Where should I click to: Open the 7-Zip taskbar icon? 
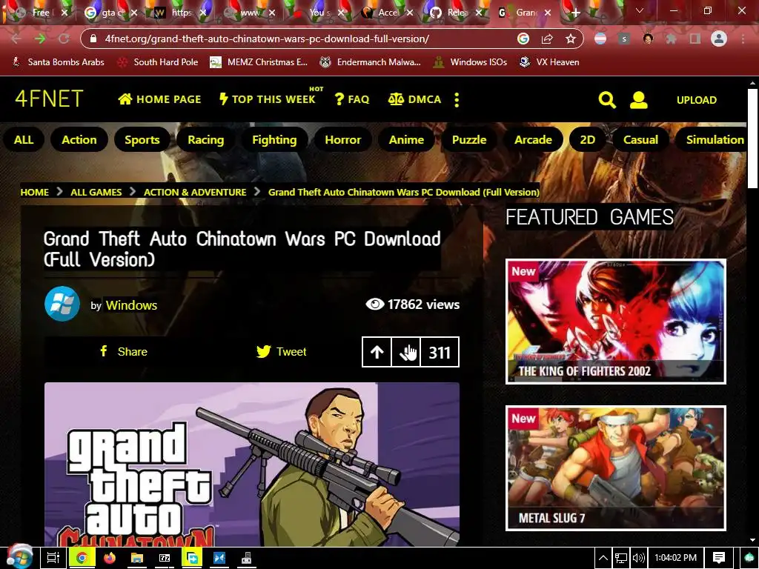coord(165,559)
